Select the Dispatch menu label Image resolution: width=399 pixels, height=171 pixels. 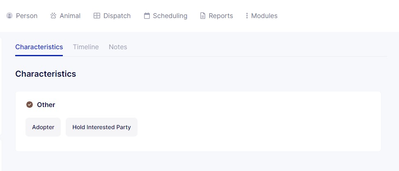click(117, 16)
